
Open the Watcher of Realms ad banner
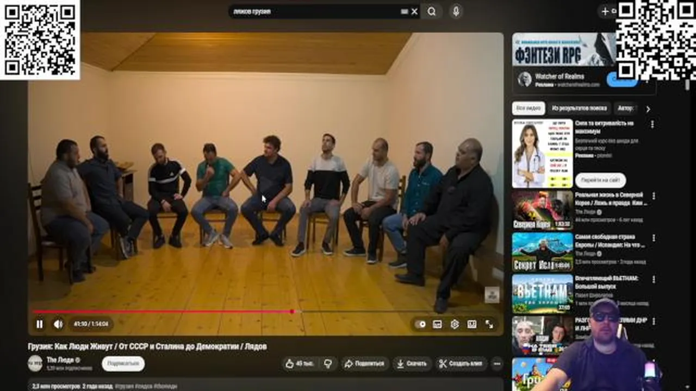[564, 50]
